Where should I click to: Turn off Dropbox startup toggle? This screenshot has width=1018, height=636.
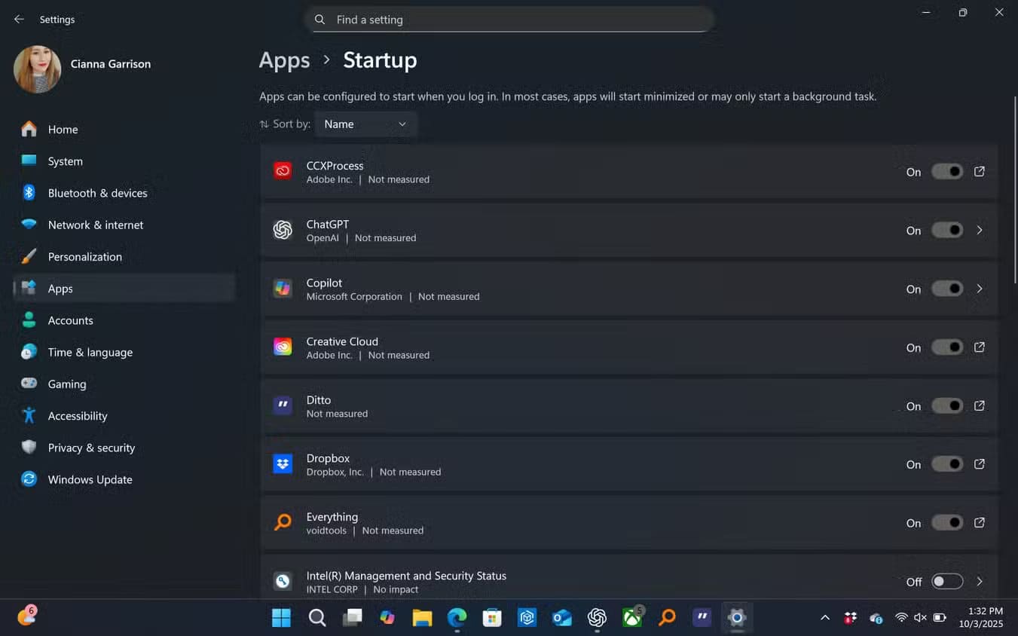tap(947, 464)
